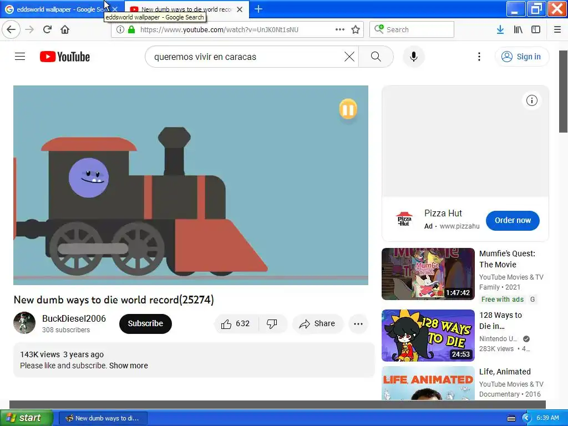Viewport: 568px width, 426px height.
Task: Open the Firefox hamburger menu
Action: click(557, 29)
